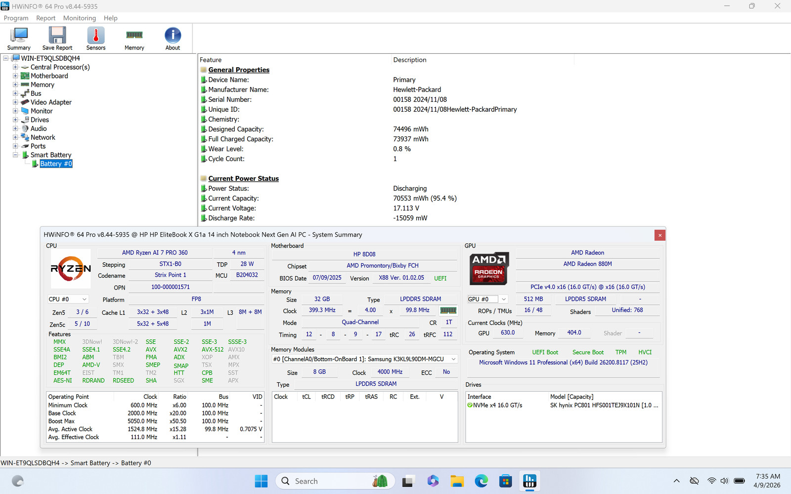Click the Secure Boot indicator

(588, 353)
